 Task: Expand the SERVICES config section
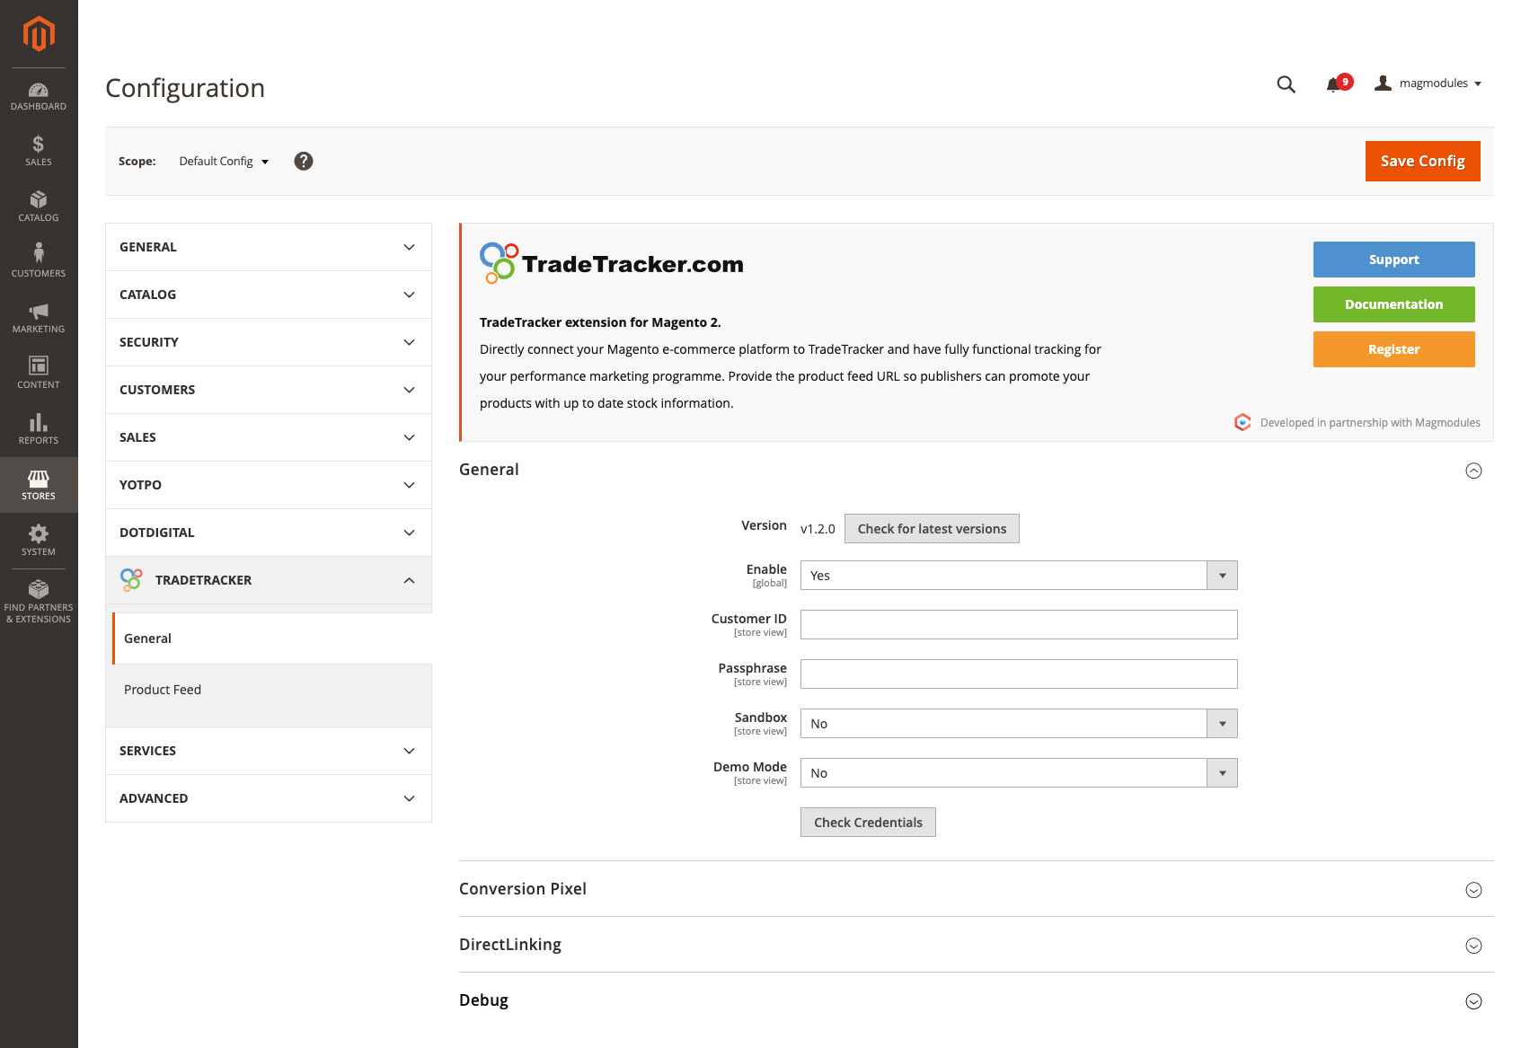[269, 751]
